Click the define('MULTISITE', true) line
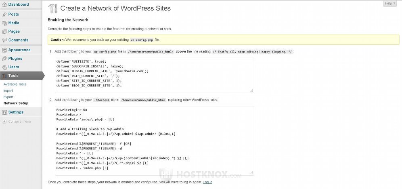 tap(81, 61)
